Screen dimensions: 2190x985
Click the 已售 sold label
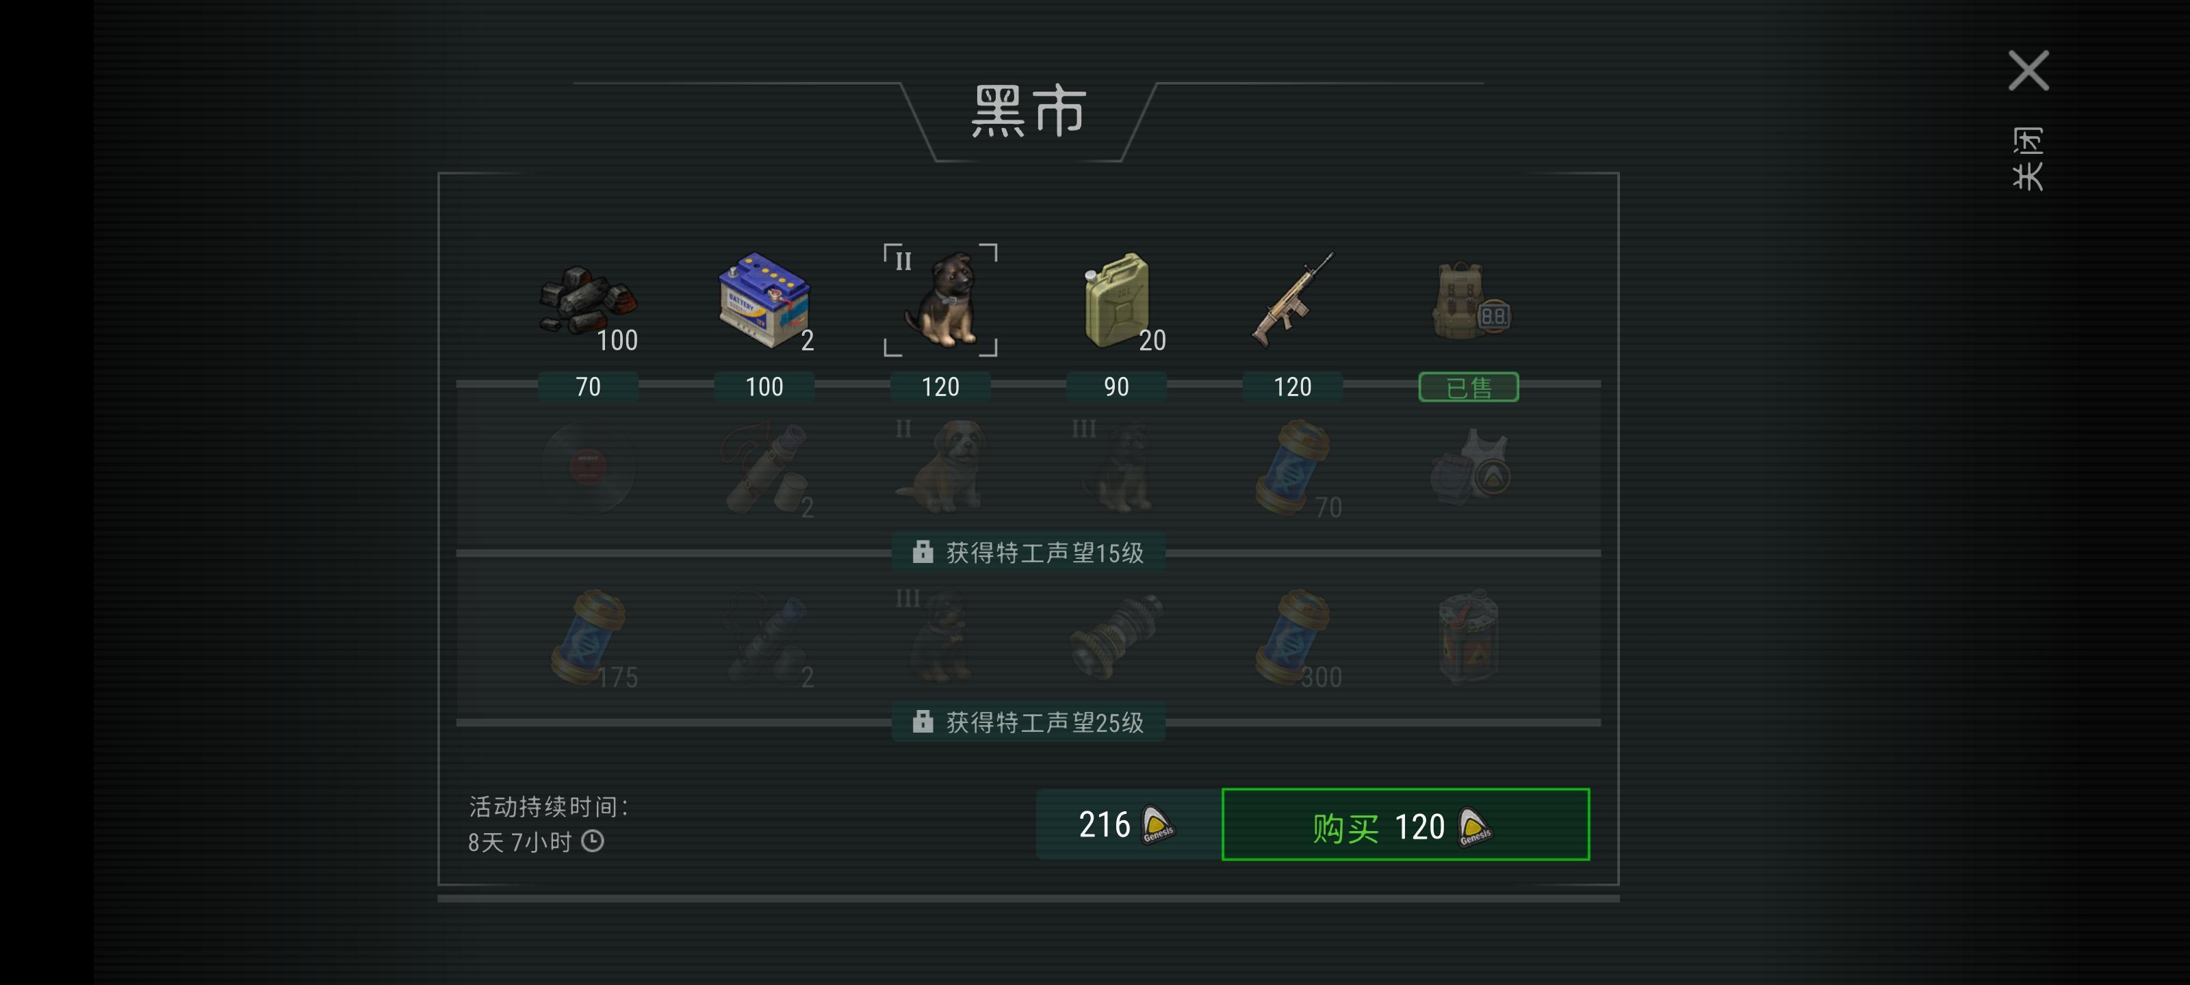pos(1469,388)
